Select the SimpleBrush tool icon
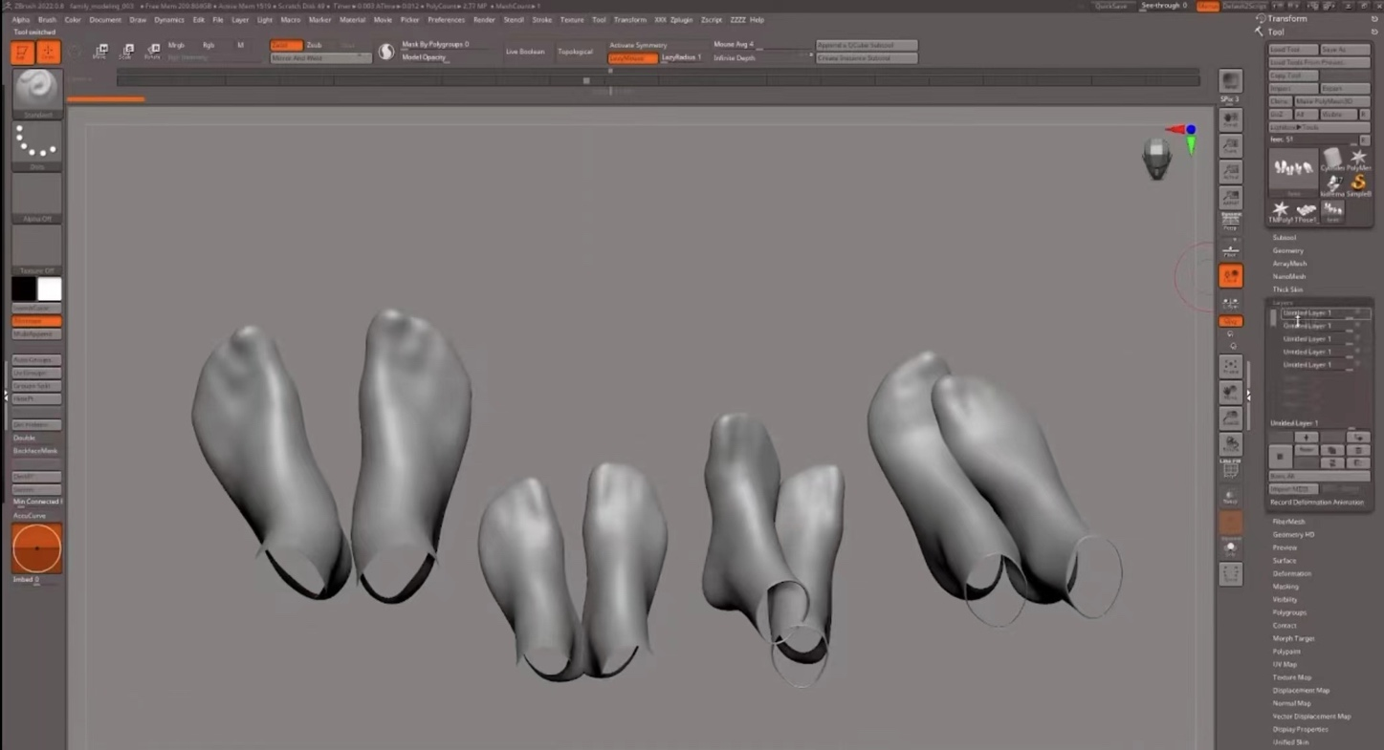Screen dimensions: 1384x750 [x=1358, y=184]
